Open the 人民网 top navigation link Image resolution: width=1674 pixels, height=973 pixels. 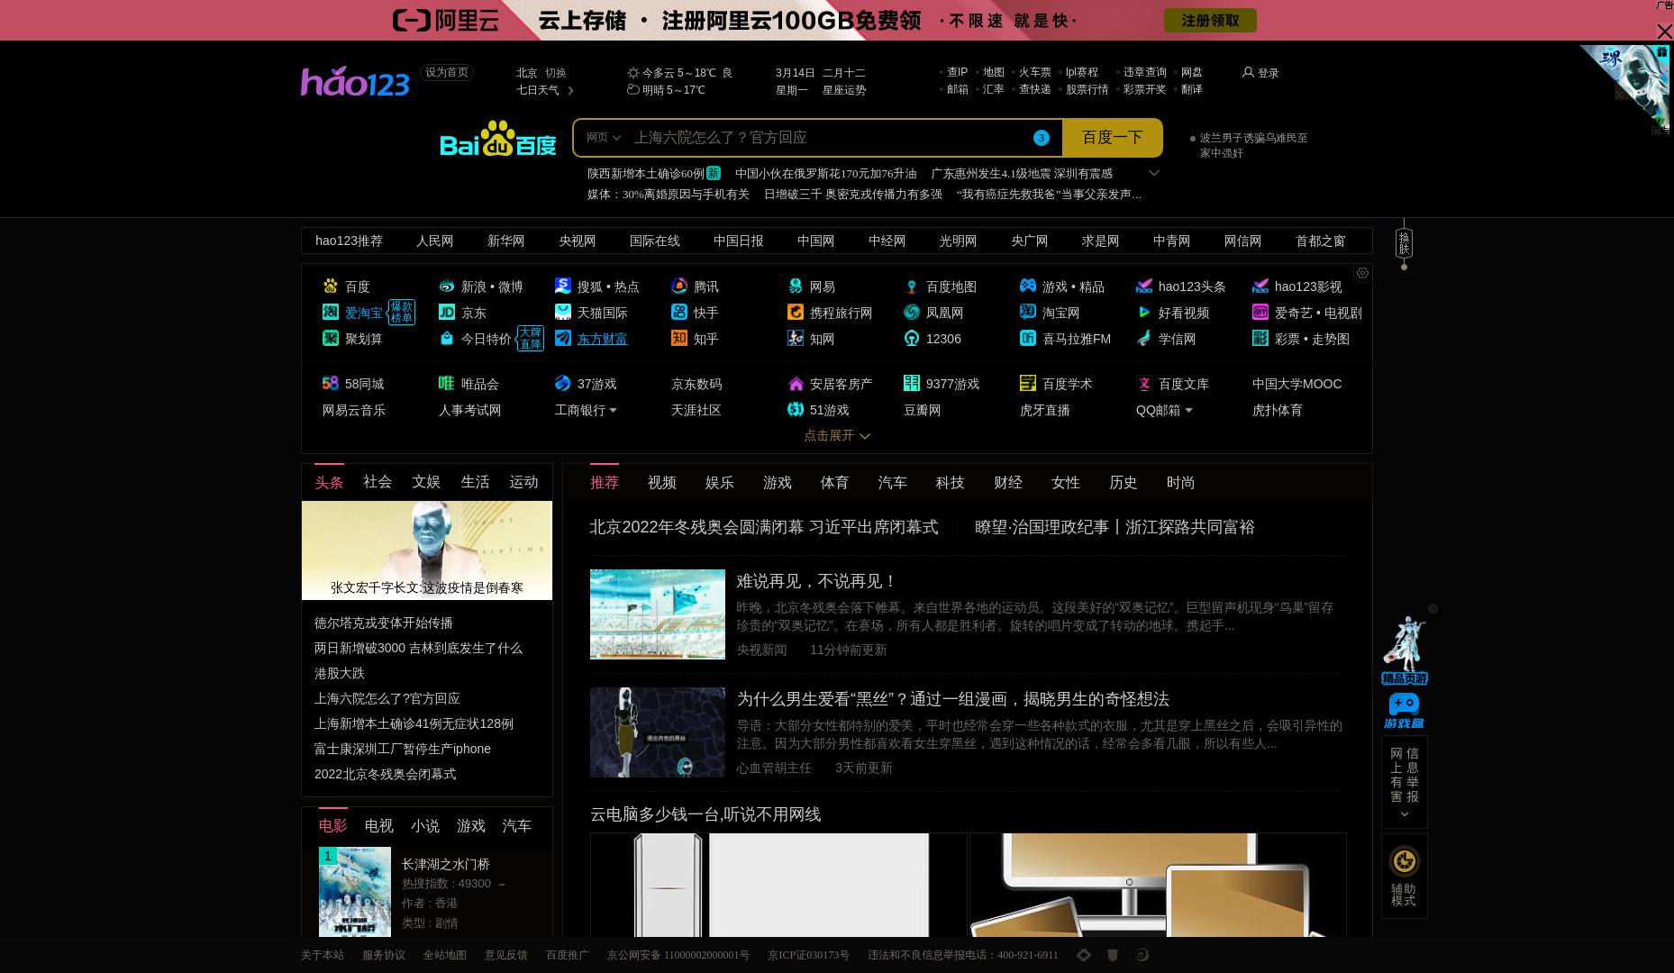coord(434,241)
